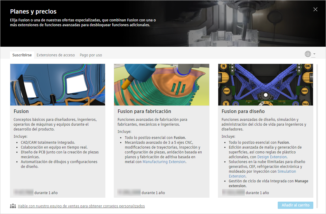
Task: Open the Pago por uso tab
Action: (91, 55)
